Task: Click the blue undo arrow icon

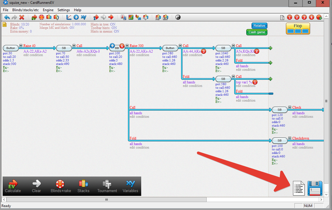Action: [x=7, y=18]
